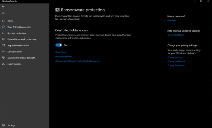Open the Privacy dashboard link
212x128 pixels.
click(176, 61)
